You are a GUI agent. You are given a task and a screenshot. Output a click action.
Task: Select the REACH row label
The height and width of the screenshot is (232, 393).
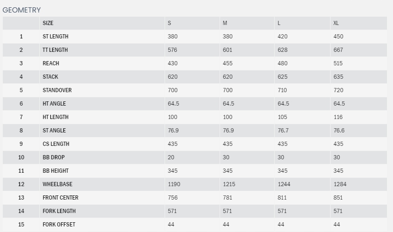(51, 63)
